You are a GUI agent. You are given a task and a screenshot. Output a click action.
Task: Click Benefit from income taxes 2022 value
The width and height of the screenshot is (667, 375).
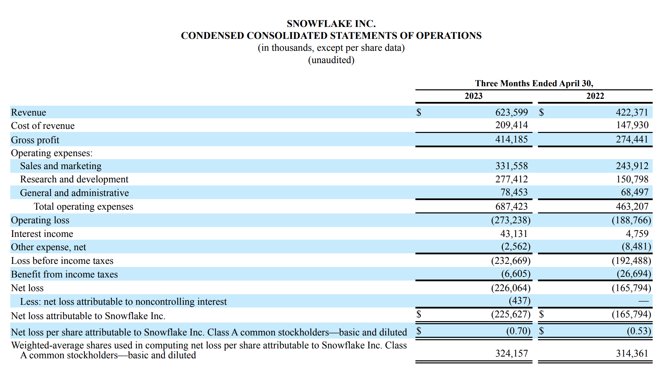634,274
